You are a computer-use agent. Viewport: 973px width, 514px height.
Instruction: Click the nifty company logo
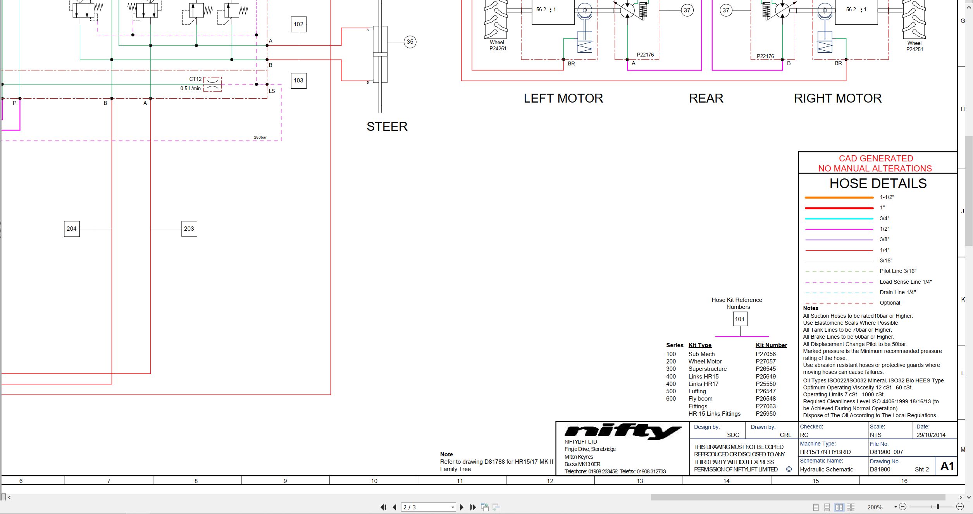(623, 431)
